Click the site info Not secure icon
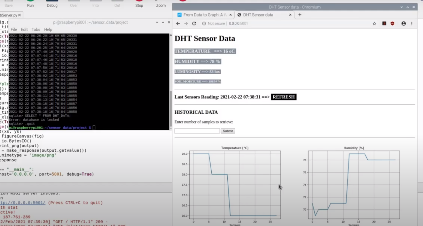 pyautogui.click(x=204, y=24)
